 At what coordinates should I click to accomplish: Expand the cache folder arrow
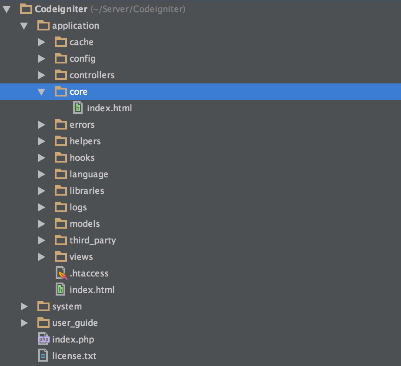coord(42,42)
